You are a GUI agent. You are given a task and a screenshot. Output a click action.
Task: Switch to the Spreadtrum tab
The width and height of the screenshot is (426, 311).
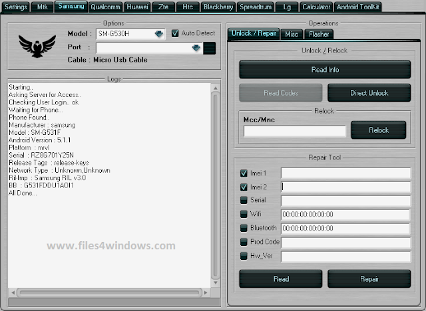(256, 7)
